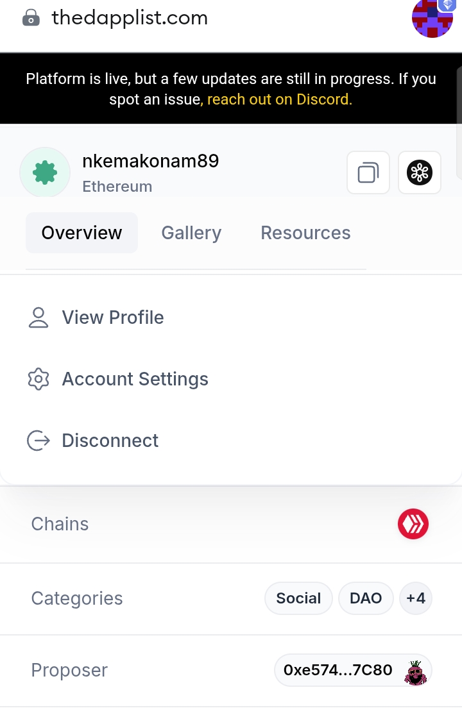Viewport: 462px width, 724px height.
Task: Click the browser lock security icon
Action: 31,18
